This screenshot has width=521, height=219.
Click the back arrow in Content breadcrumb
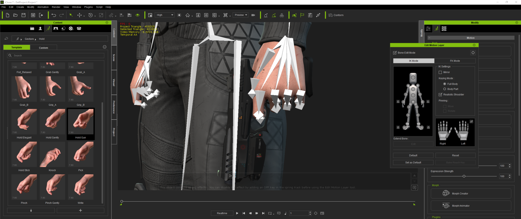tap(6, 38)
